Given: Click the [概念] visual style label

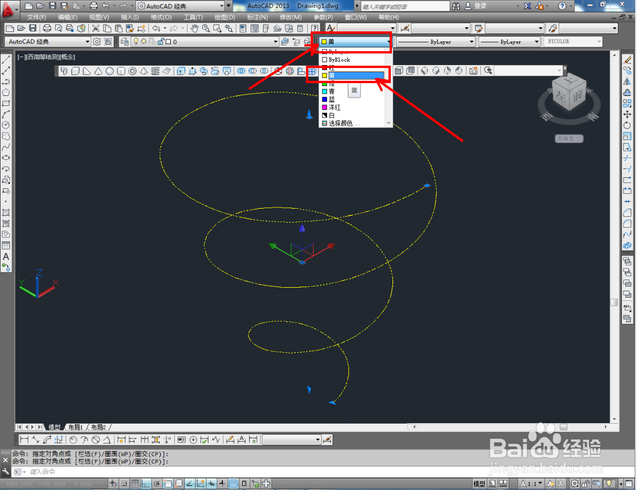Looking at the screenshot, I should click(x=68, y=57).
